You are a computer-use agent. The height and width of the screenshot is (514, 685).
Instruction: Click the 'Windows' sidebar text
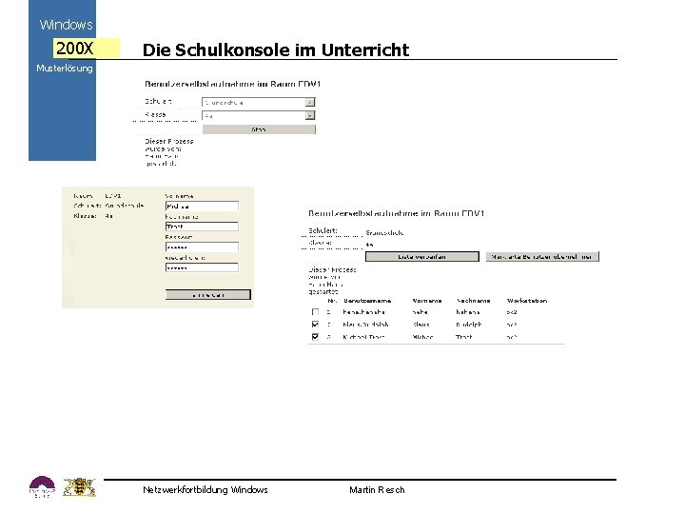[x=66, y=25]
